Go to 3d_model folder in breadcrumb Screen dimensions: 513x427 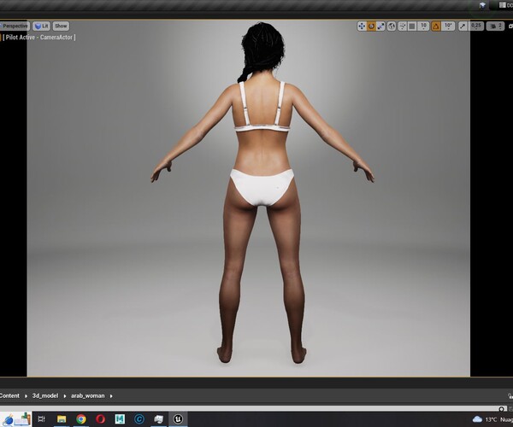tap(45, 395)
